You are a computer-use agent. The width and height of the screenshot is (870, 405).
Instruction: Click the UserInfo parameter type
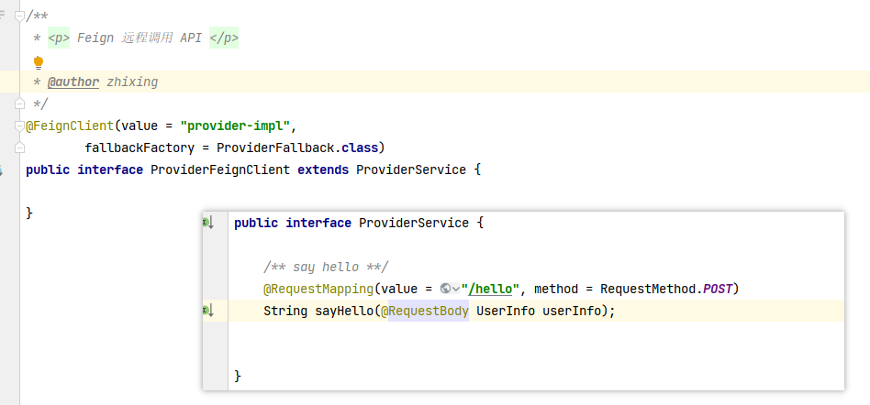click(x=506, y=311)
